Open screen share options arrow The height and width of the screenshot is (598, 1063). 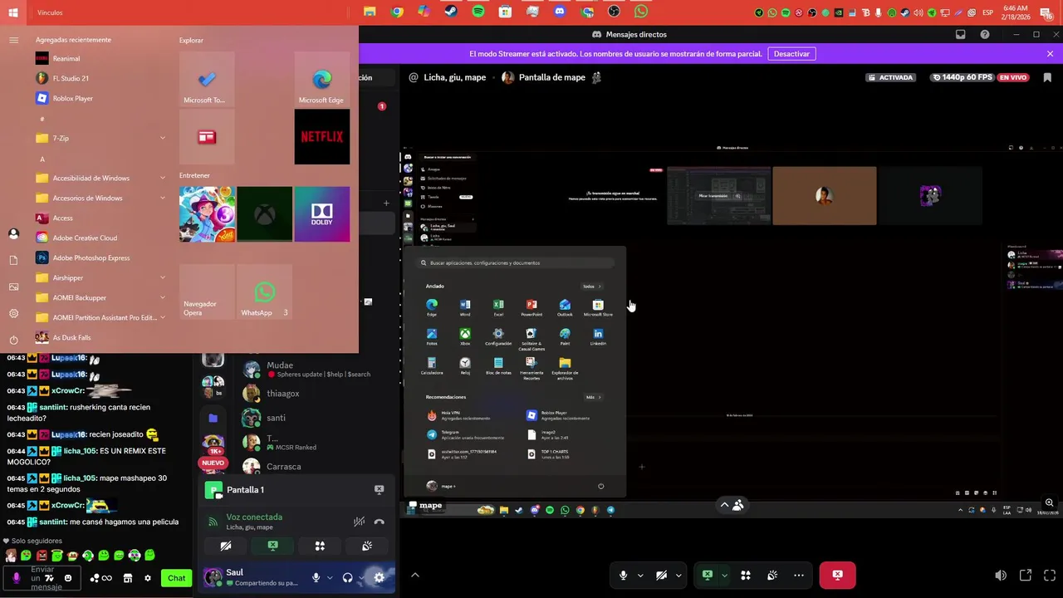724,576
